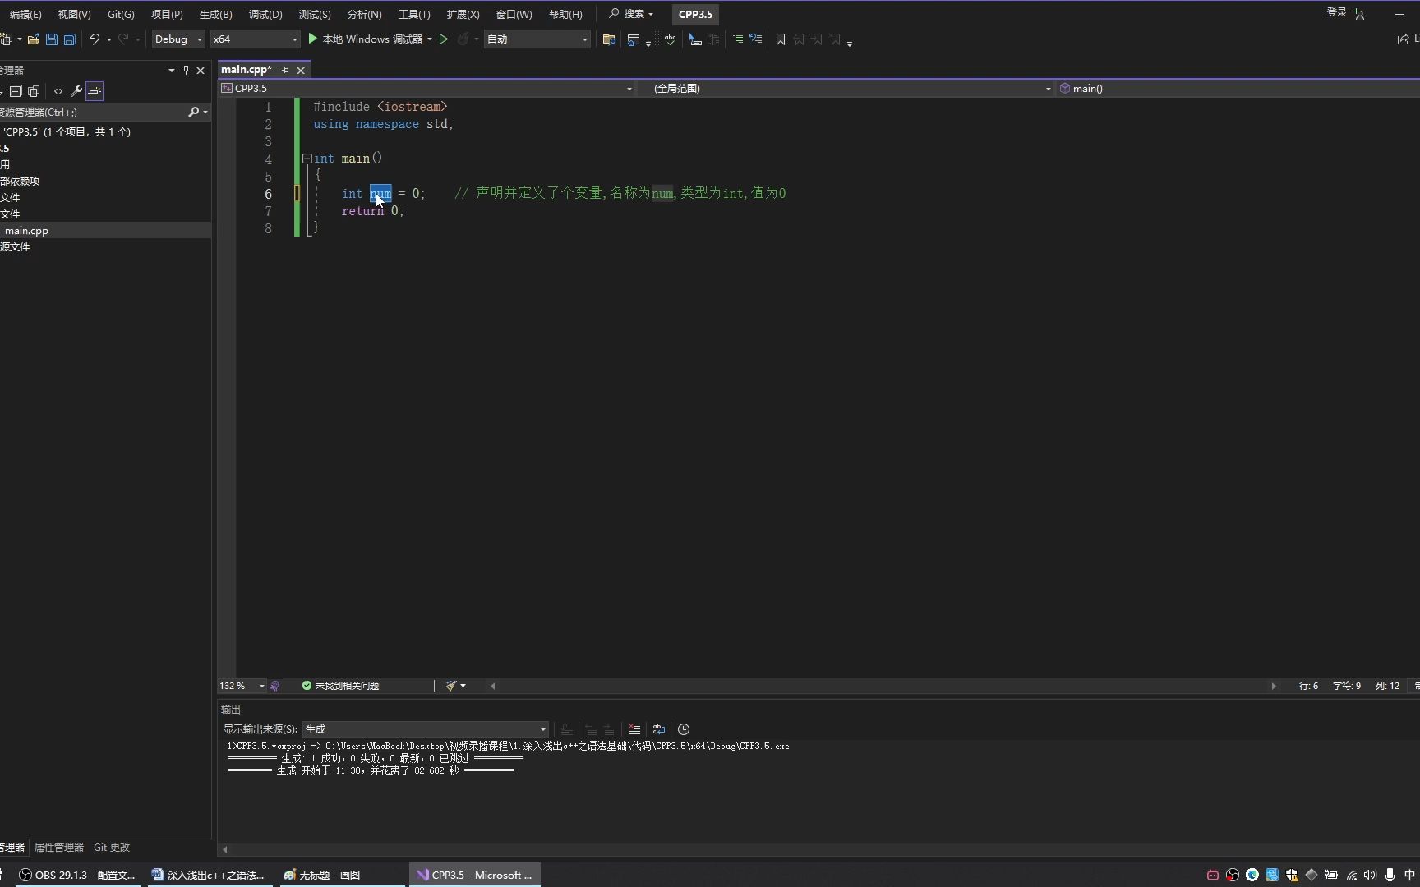
Task: Open the CPP3.5 project scope dropdown
Action: coord(427,88)
